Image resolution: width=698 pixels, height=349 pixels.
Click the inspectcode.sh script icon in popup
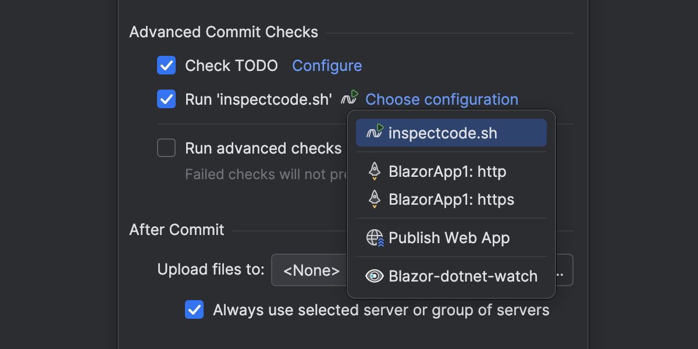(375, 133)
